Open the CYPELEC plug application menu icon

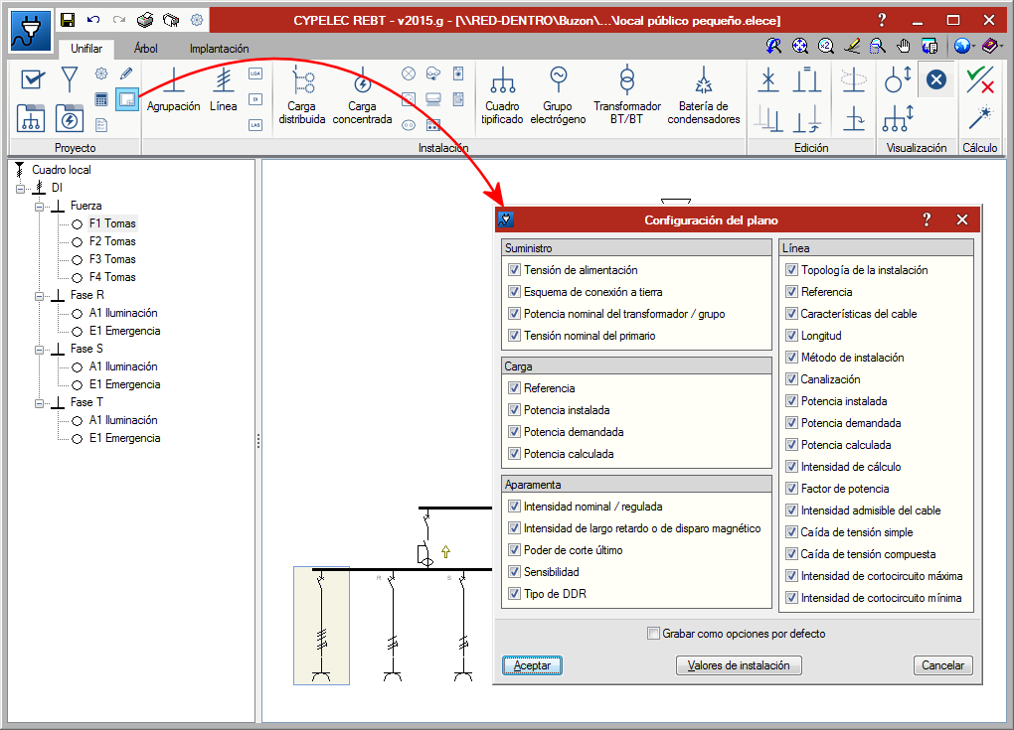(31, 31)
